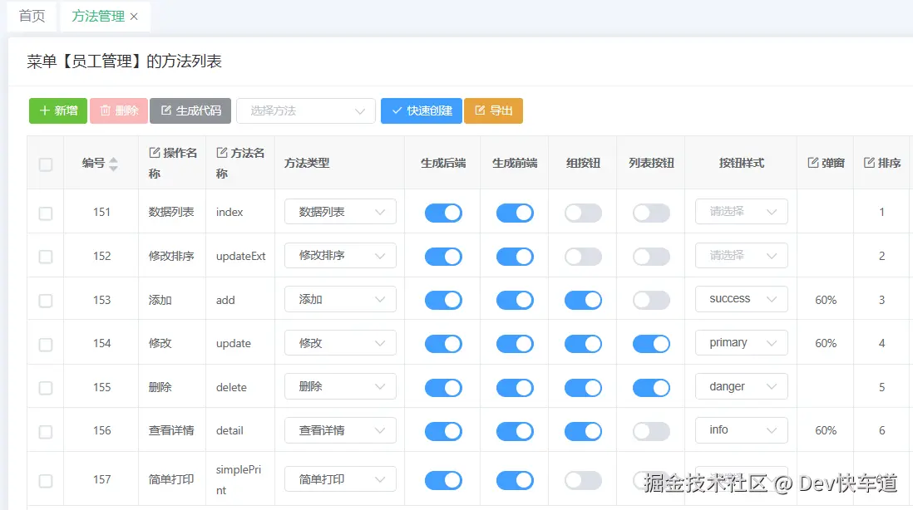
Task: Toggle 生成前端 switch for row 154
Action: [515, 344]
